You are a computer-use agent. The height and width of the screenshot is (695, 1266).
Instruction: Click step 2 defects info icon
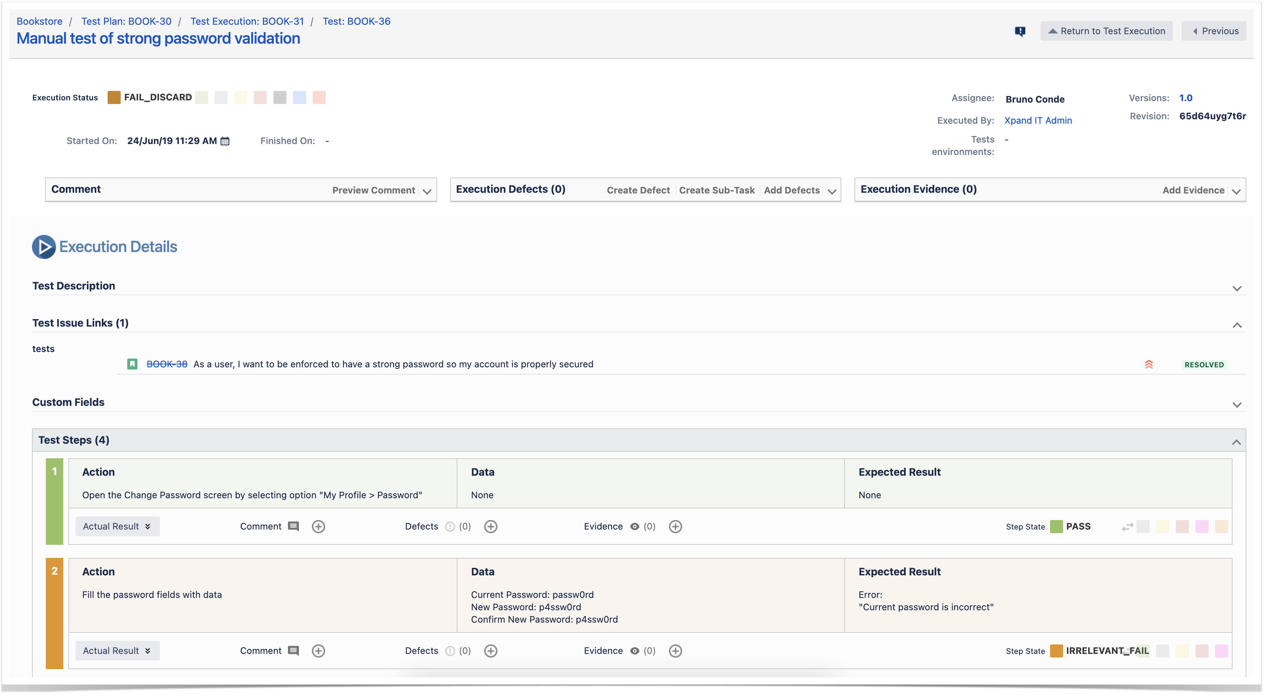coord(450,651)
